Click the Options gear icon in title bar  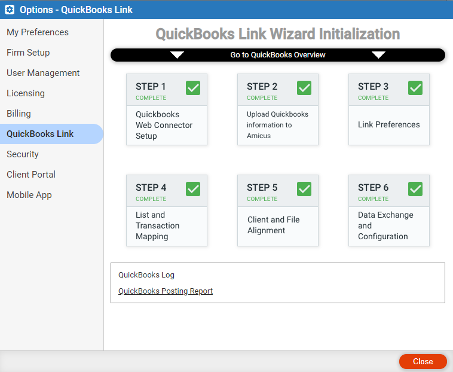pyautogui.click(x=10, y=10)
